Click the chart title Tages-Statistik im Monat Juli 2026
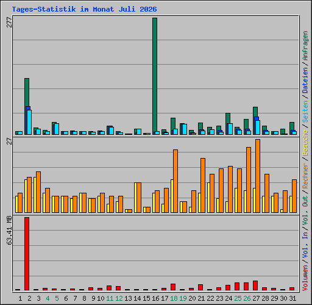Viewport: 312px width, 305px height. [84, 9]
